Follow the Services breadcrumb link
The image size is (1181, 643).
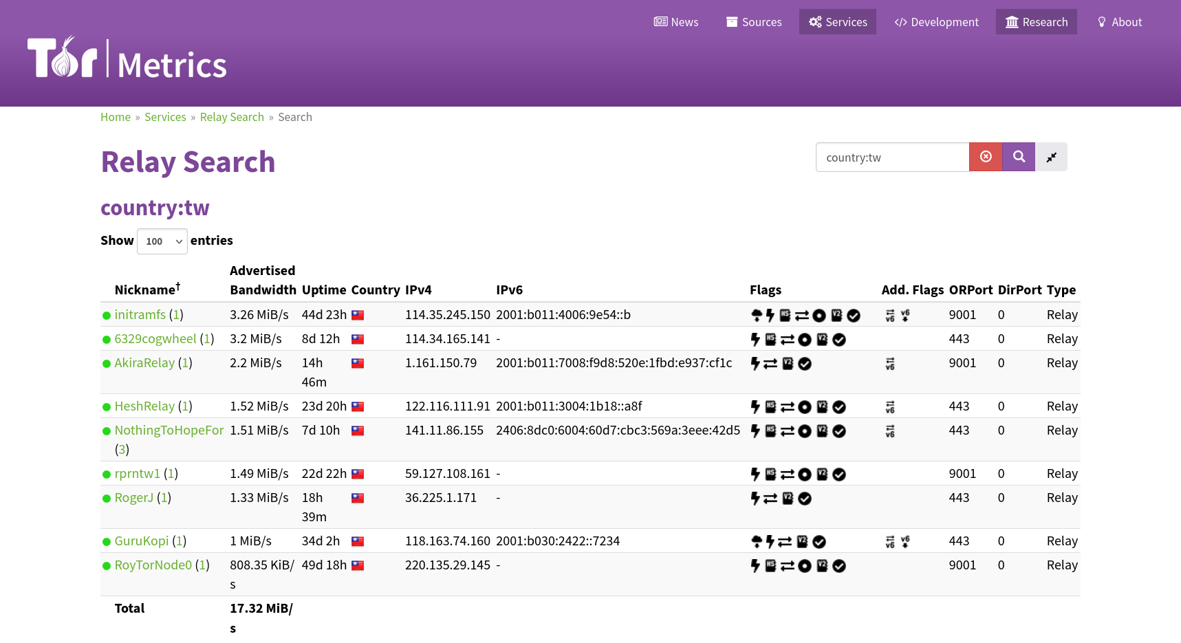click(165, 117)
